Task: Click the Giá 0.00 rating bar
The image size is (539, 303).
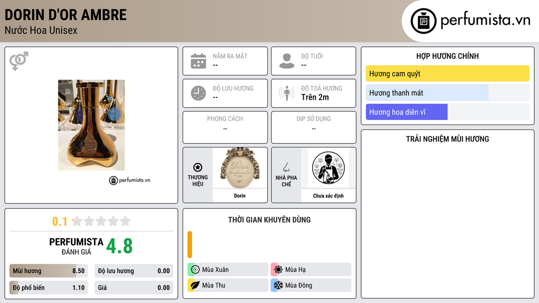Action: [134, 288]
